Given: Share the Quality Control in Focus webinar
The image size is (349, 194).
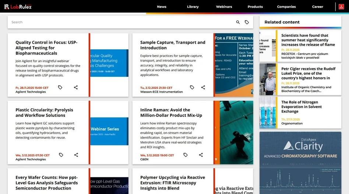Looking at the screenshot, I should 76,87.
